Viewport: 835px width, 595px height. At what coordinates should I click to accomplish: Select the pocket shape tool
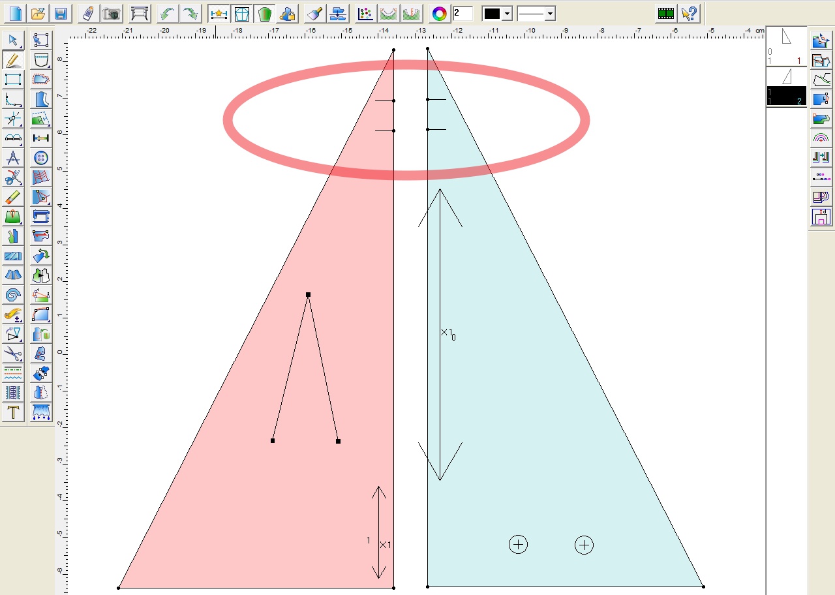pos(41,60)
